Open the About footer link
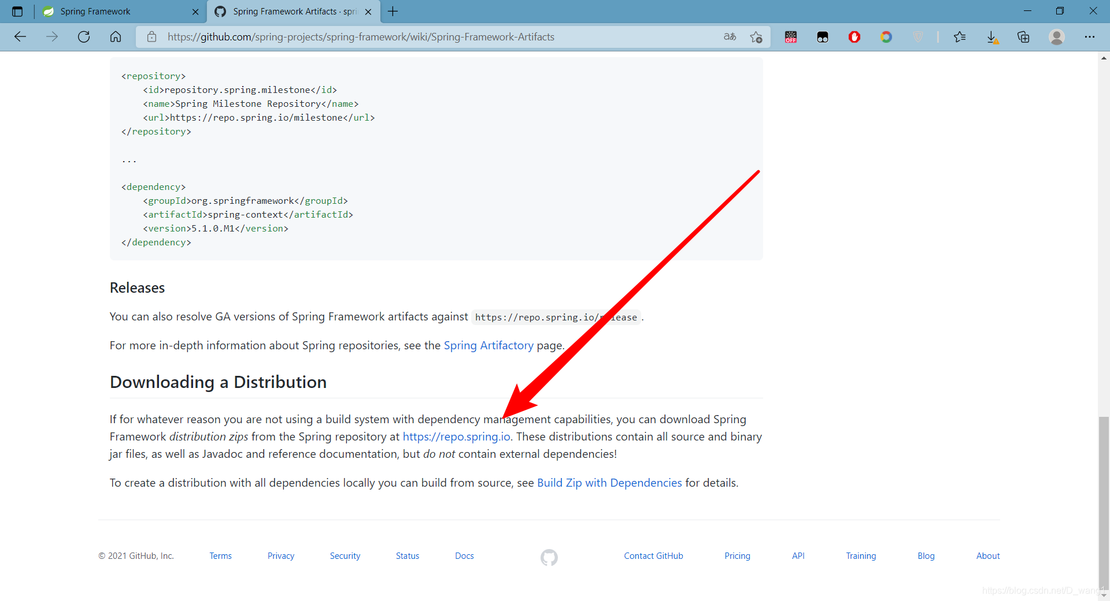The image size is (1110, 601). click(x=988, y=556)
